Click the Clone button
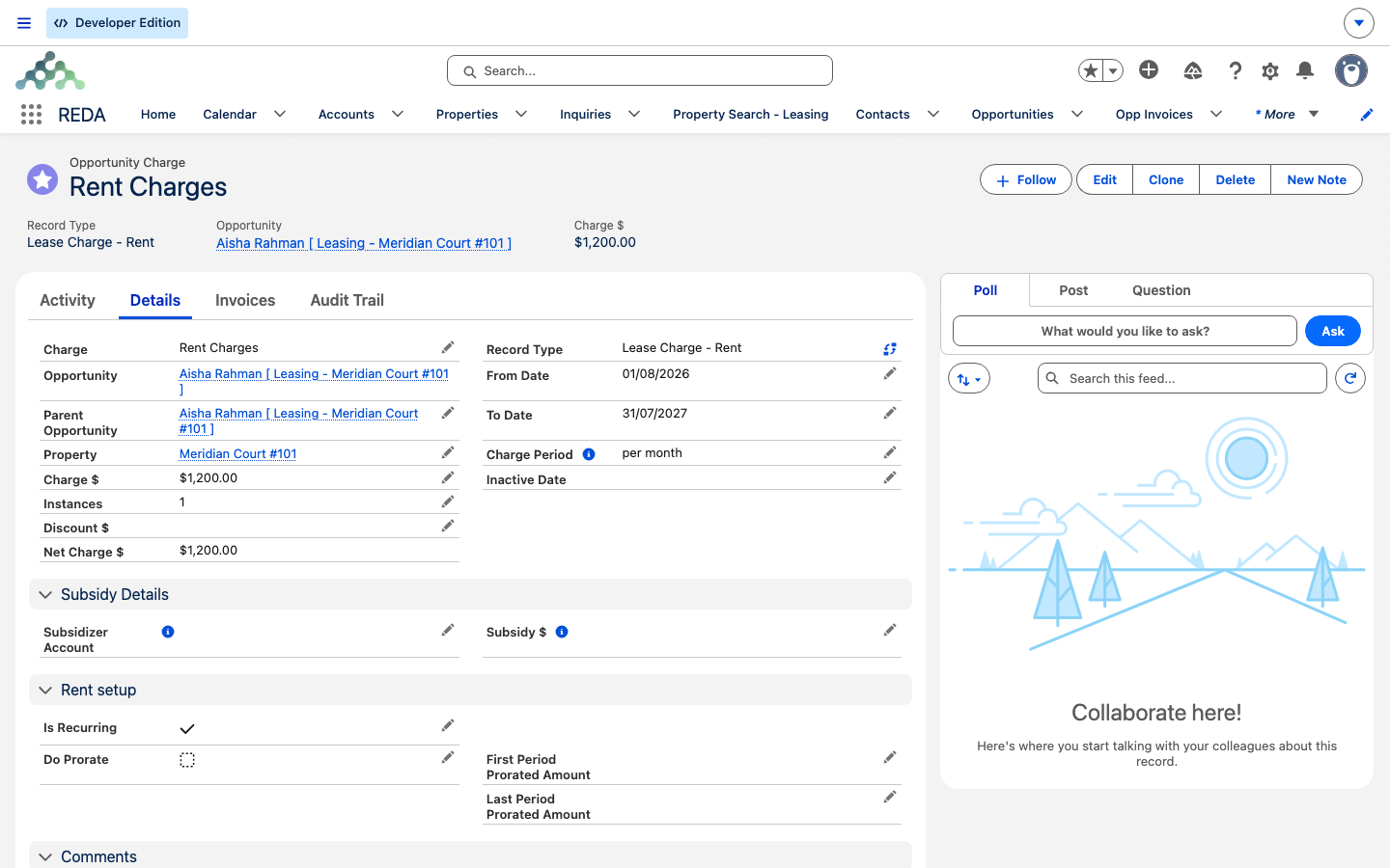The height and width of the screenshot is (868, 1390). pos(1166,179)
